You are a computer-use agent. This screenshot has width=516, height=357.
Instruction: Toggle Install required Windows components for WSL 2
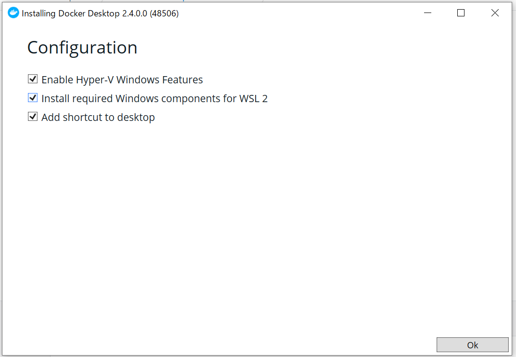pyautogui.click(x=33, y=98)
